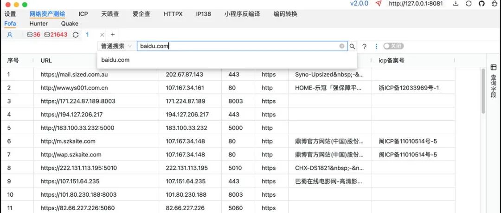
Task: Click the coin balance showing 36
Action: point(33,34)
